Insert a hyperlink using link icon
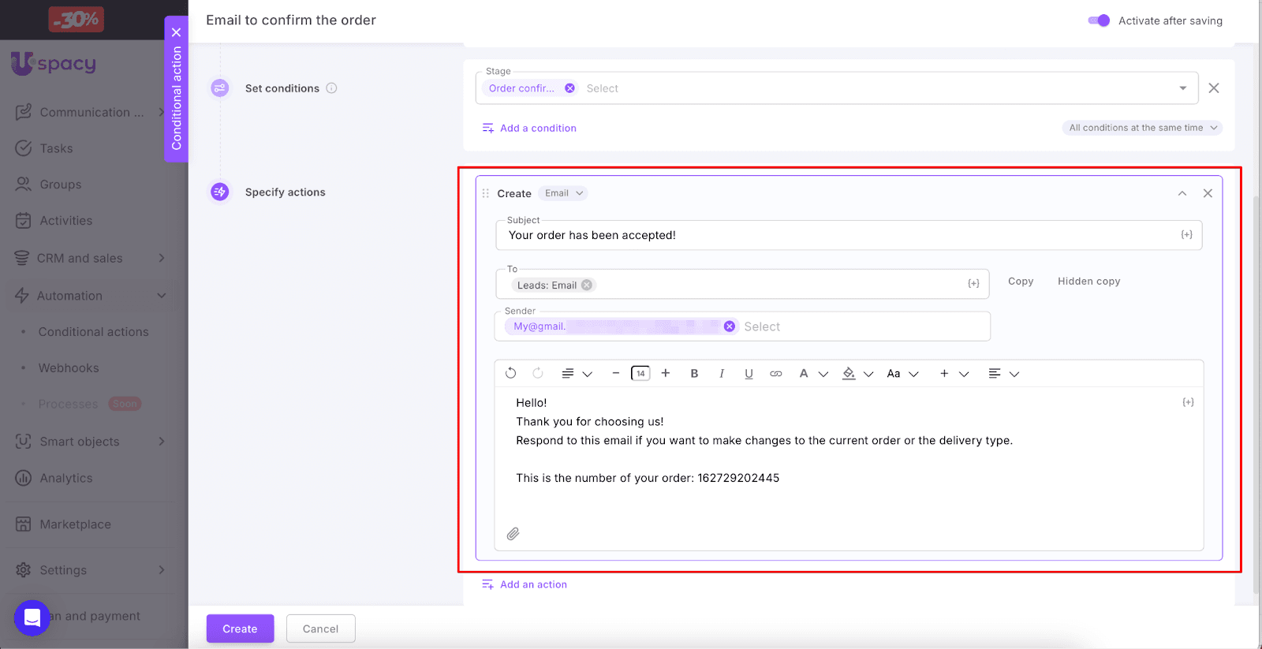 click(776, 374)
